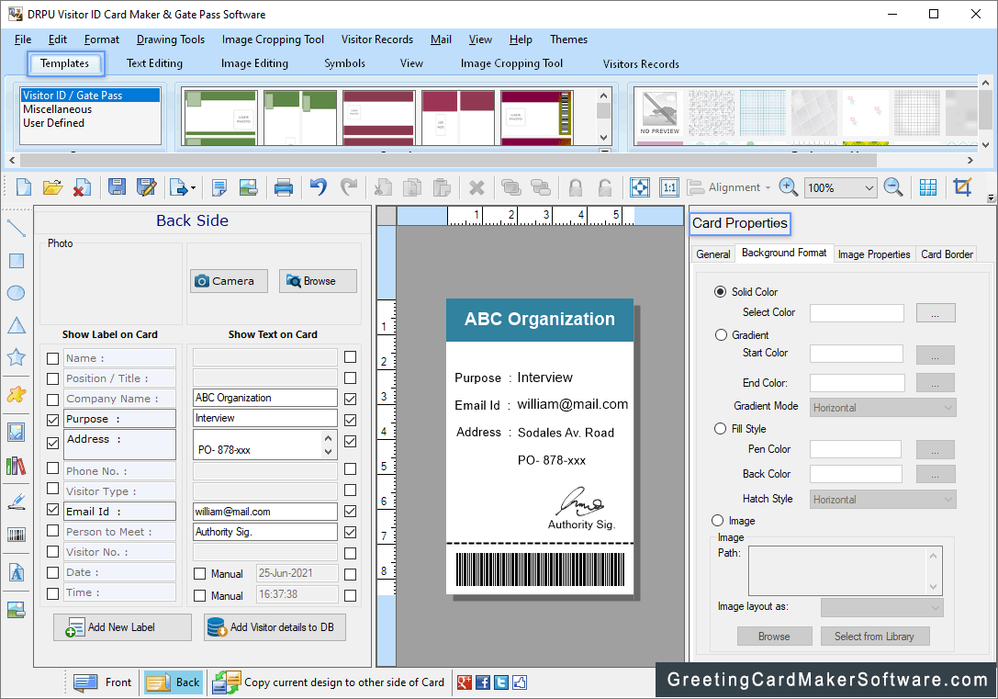Image resolution: width=998 pixels, height=699 pixels.
Task: Click the Purpose text input field
Action: 265,418
